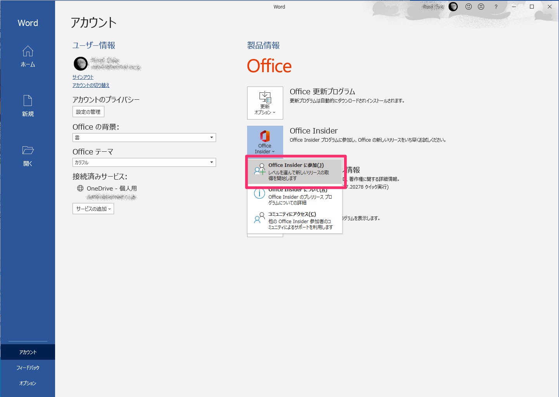The image size is (559, 397).
Task: Expand the サービスの追加 dropdown button
Action: tap(93, 209)
